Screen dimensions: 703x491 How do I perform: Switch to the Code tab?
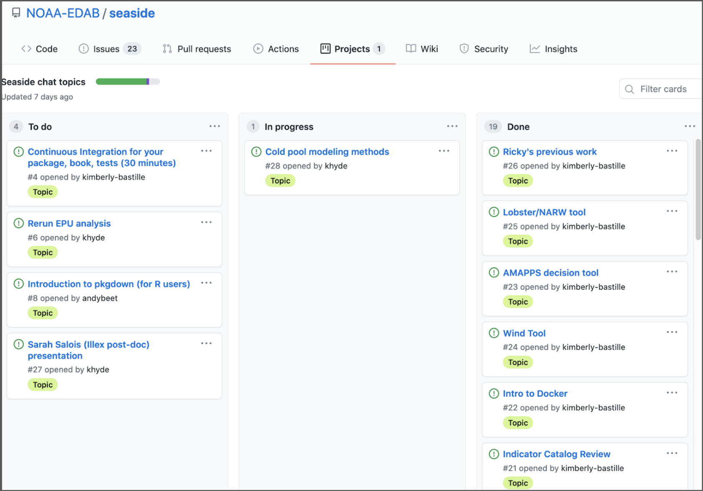click(x=40, y=49)
